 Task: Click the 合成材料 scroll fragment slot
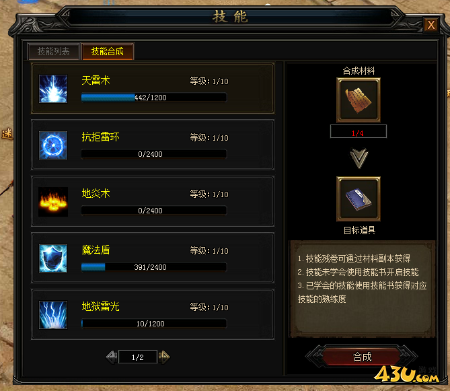click(x=359, y=100)
